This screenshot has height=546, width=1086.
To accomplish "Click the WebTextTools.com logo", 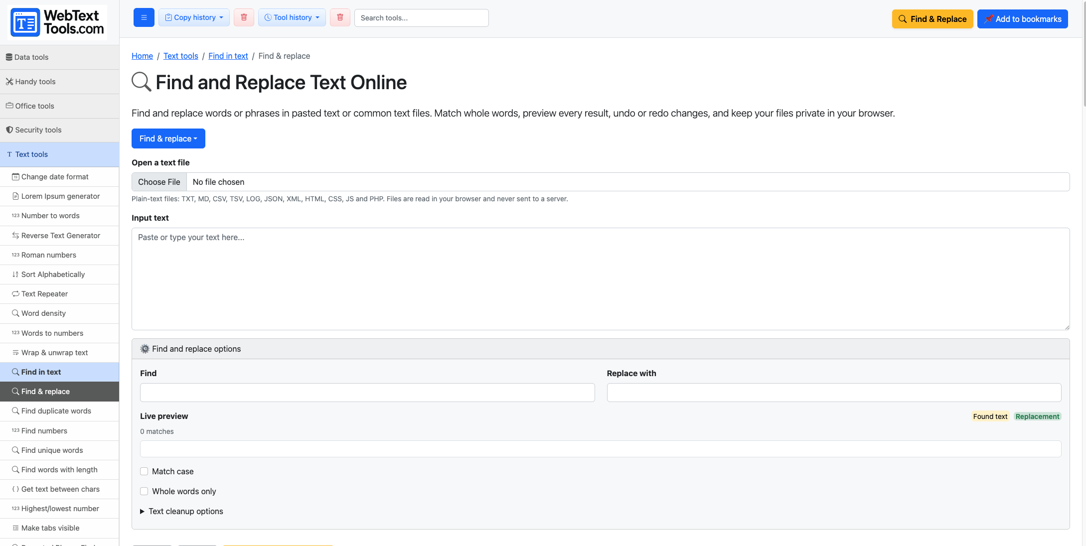I will coord(58,22).
